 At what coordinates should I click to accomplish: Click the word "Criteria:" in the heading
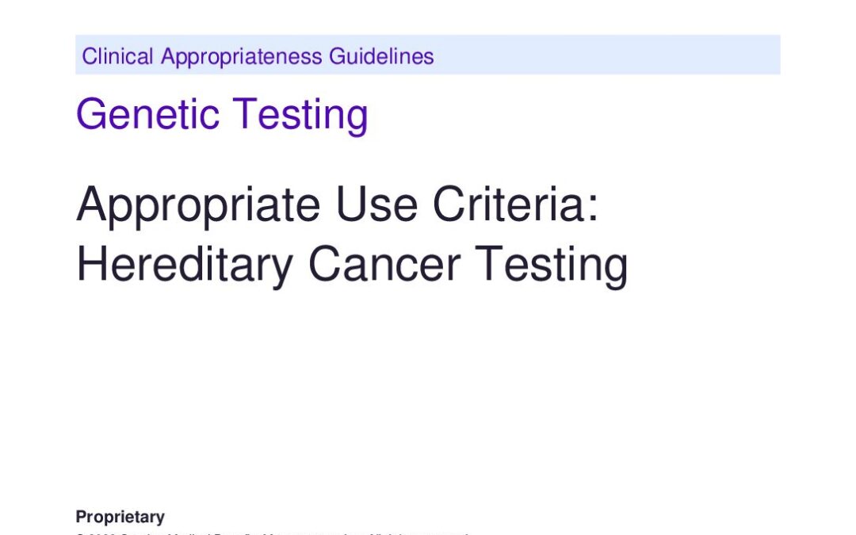pyautogui.click(x=514, y=204)
